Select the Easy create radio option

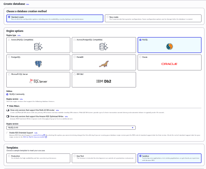[108, 17]
